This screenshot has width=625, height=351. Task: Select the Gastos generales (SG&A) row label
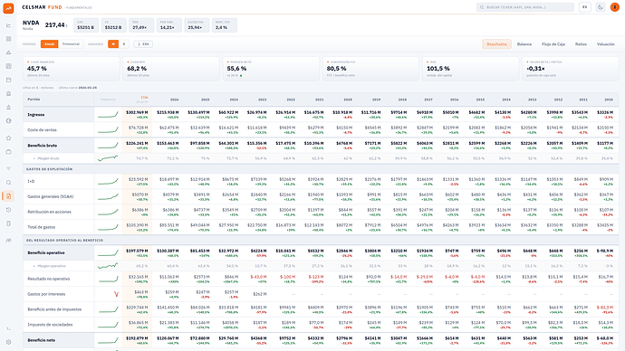pos(50,196)
